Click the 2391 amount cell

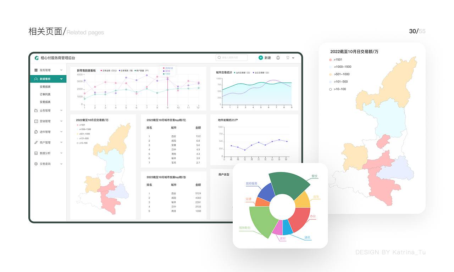(198, 202)
